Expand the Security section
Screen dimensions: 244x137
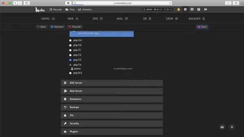pyautogui.click(x=112, y=123)
